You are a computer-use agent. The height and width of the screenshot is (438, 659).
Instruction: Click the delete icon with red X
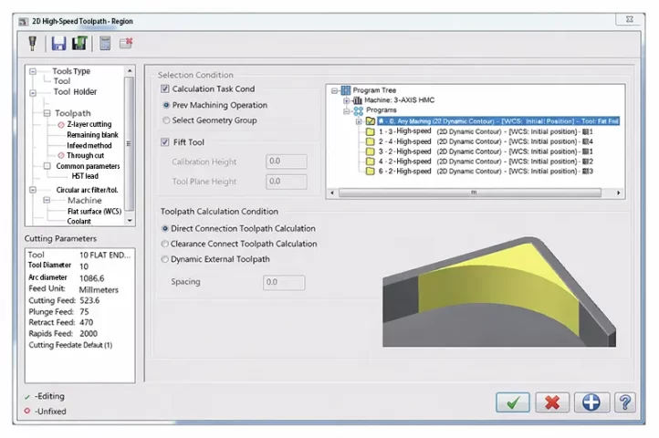tap(127, 43)
